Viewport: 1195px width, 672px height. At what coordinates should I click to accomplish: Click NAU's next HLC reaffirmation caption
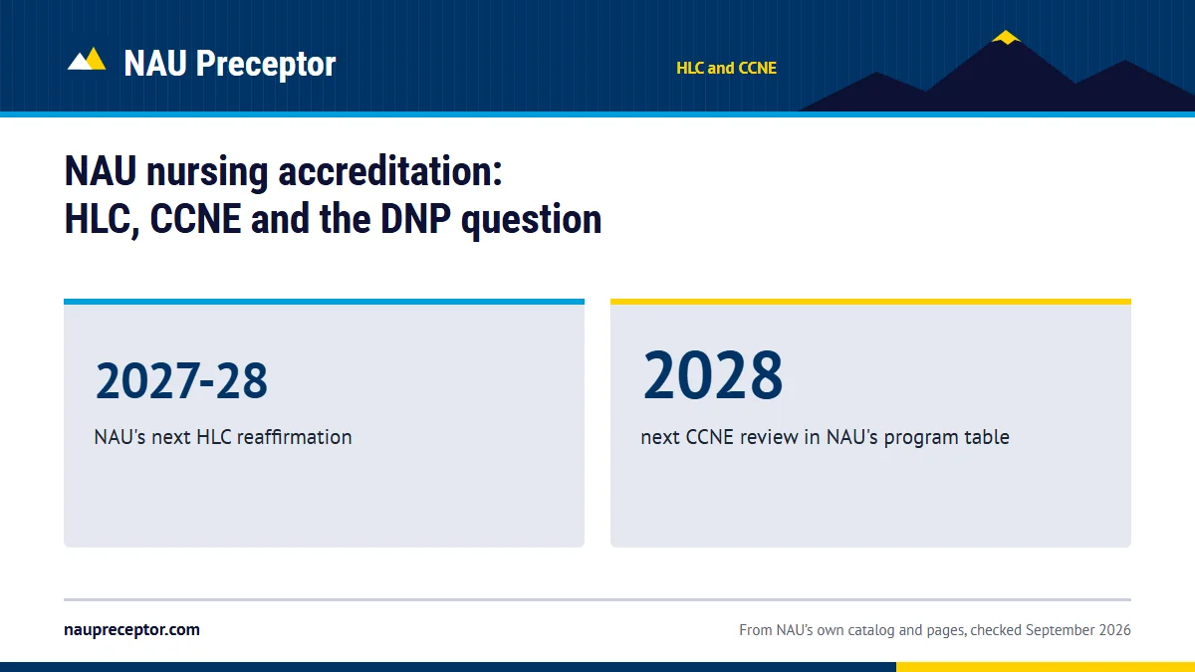coord(223,437)
